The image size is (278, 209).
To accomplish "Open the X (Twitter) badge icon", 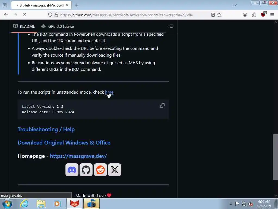I will [x=115, y=170].
